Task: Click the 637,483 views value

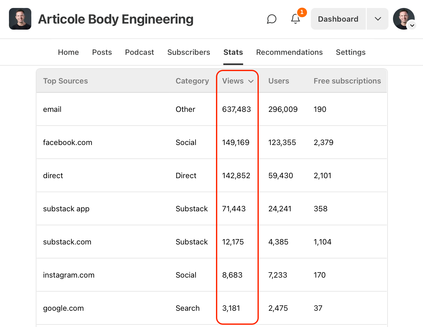Action: pyautogui.click(x=236, y=109)
